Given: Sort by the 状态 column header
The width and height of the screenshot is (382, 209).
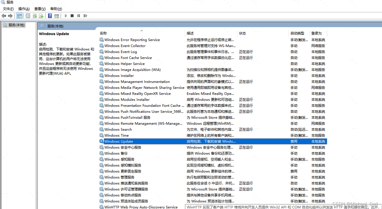Looking at the screenshot, I should point(242,33).
